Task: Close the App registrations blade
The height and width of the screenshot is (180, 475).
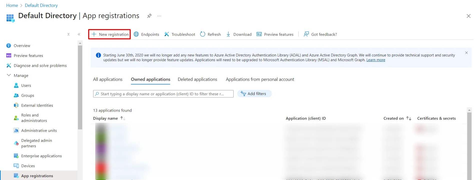Action: (x=469, y=16)
